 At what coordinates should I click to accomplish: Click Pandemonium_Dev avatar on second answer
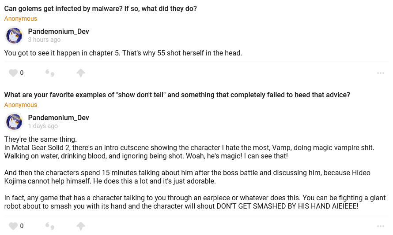point(14,122)
